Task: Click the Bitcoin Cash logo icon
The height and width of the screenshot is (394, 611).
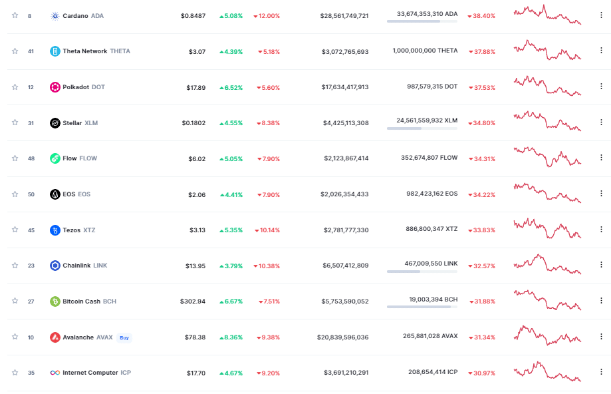Action: [x=55, y=301]
